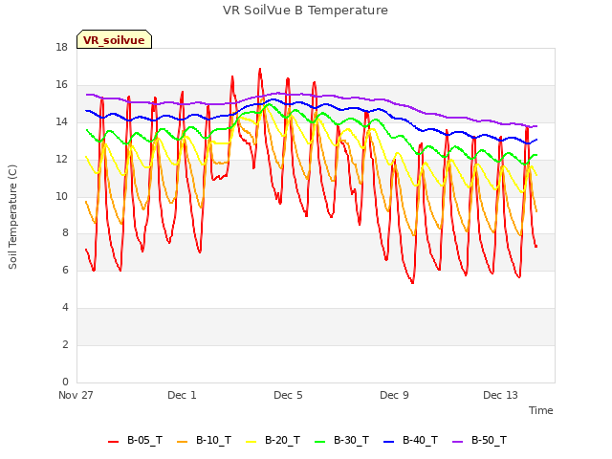Click the 12 y-axis tick label
Viewport: 612px width, 459px height.
(x=61, y=160)
